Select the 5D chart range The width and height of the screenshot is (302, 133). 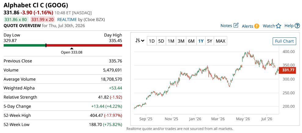click(161, 41)
